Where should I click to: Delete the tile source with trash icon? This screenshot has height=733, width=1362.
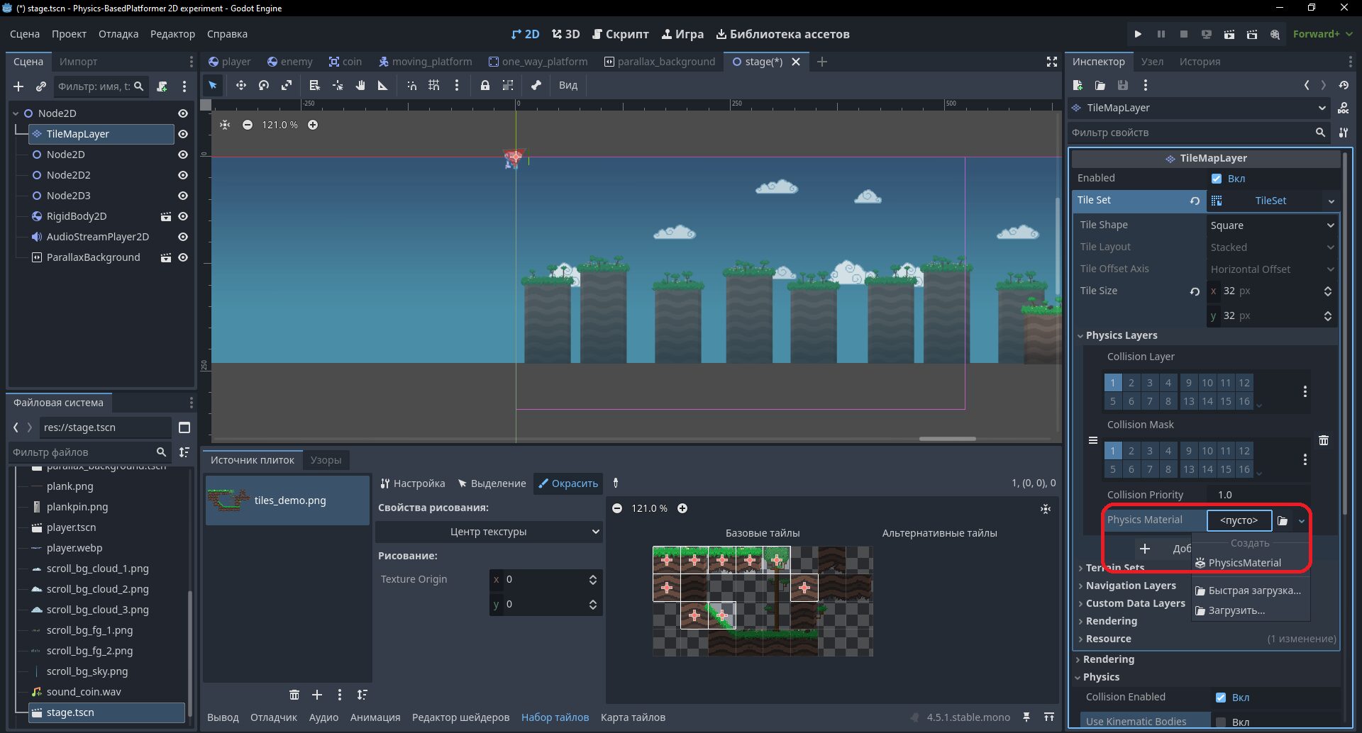pyautogui.click(x=294, y=695)
